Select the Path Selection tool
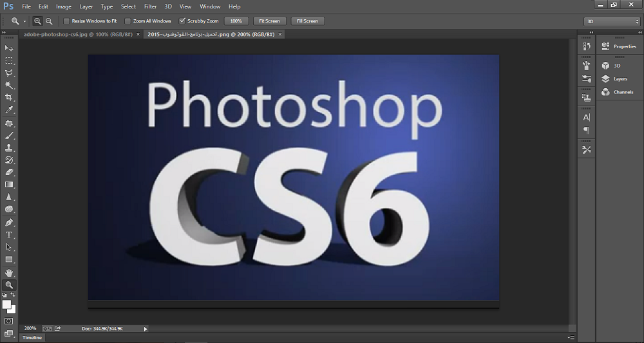Viewport: 644px width, 343px height. tap(8, 247)
